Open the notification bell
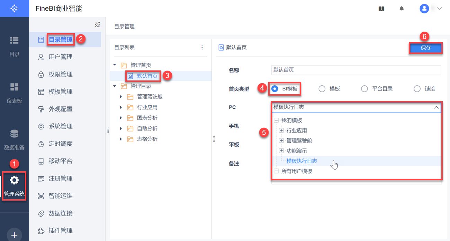 pyautogui.click(x=402, y=9)
